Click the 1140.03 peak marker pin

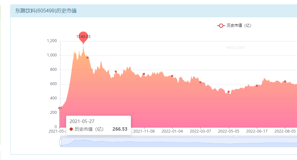click(x=83, y=38)
